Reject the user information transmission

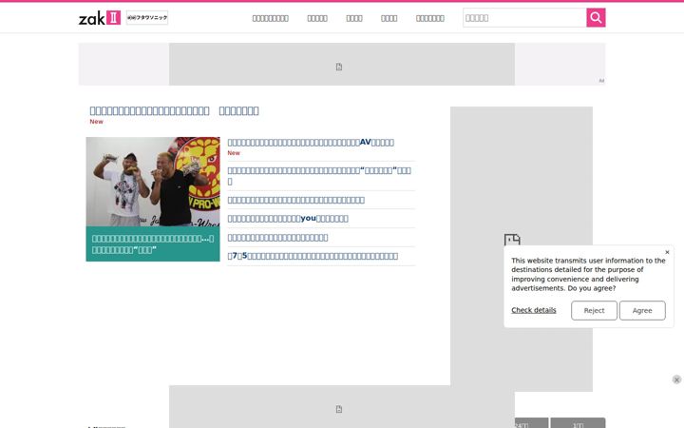pyautogui.click(x=594, y=310)
